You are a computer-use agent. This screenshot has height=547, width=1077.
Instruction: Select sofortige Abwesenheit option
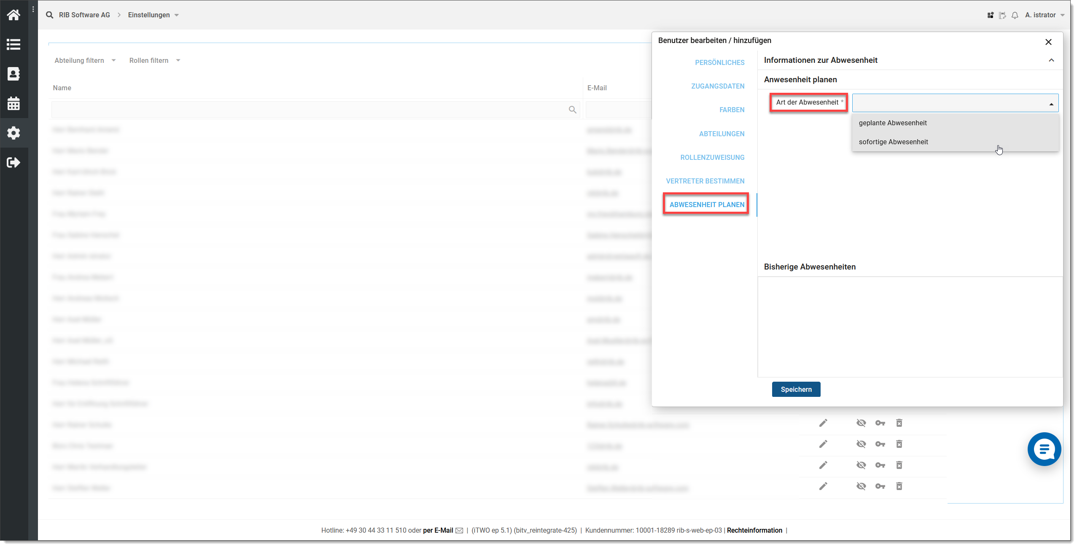(x=955, y=142)
